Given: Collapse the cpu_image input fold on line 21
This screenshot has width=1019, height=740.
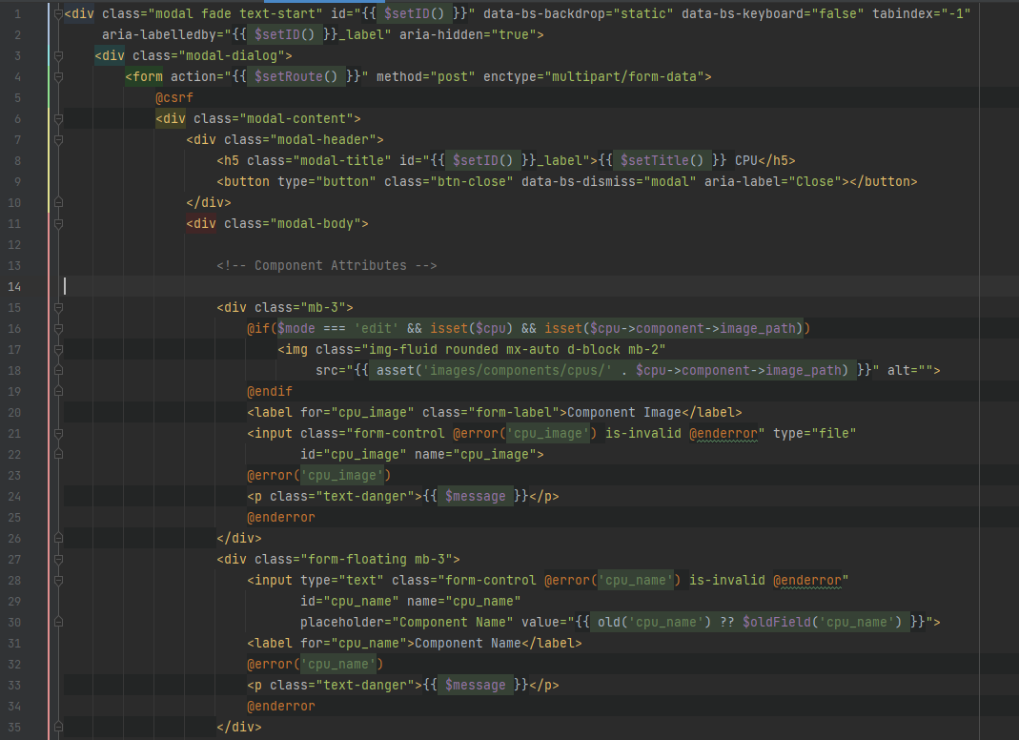Looking at the screenshot, I should tap(58, 434).
